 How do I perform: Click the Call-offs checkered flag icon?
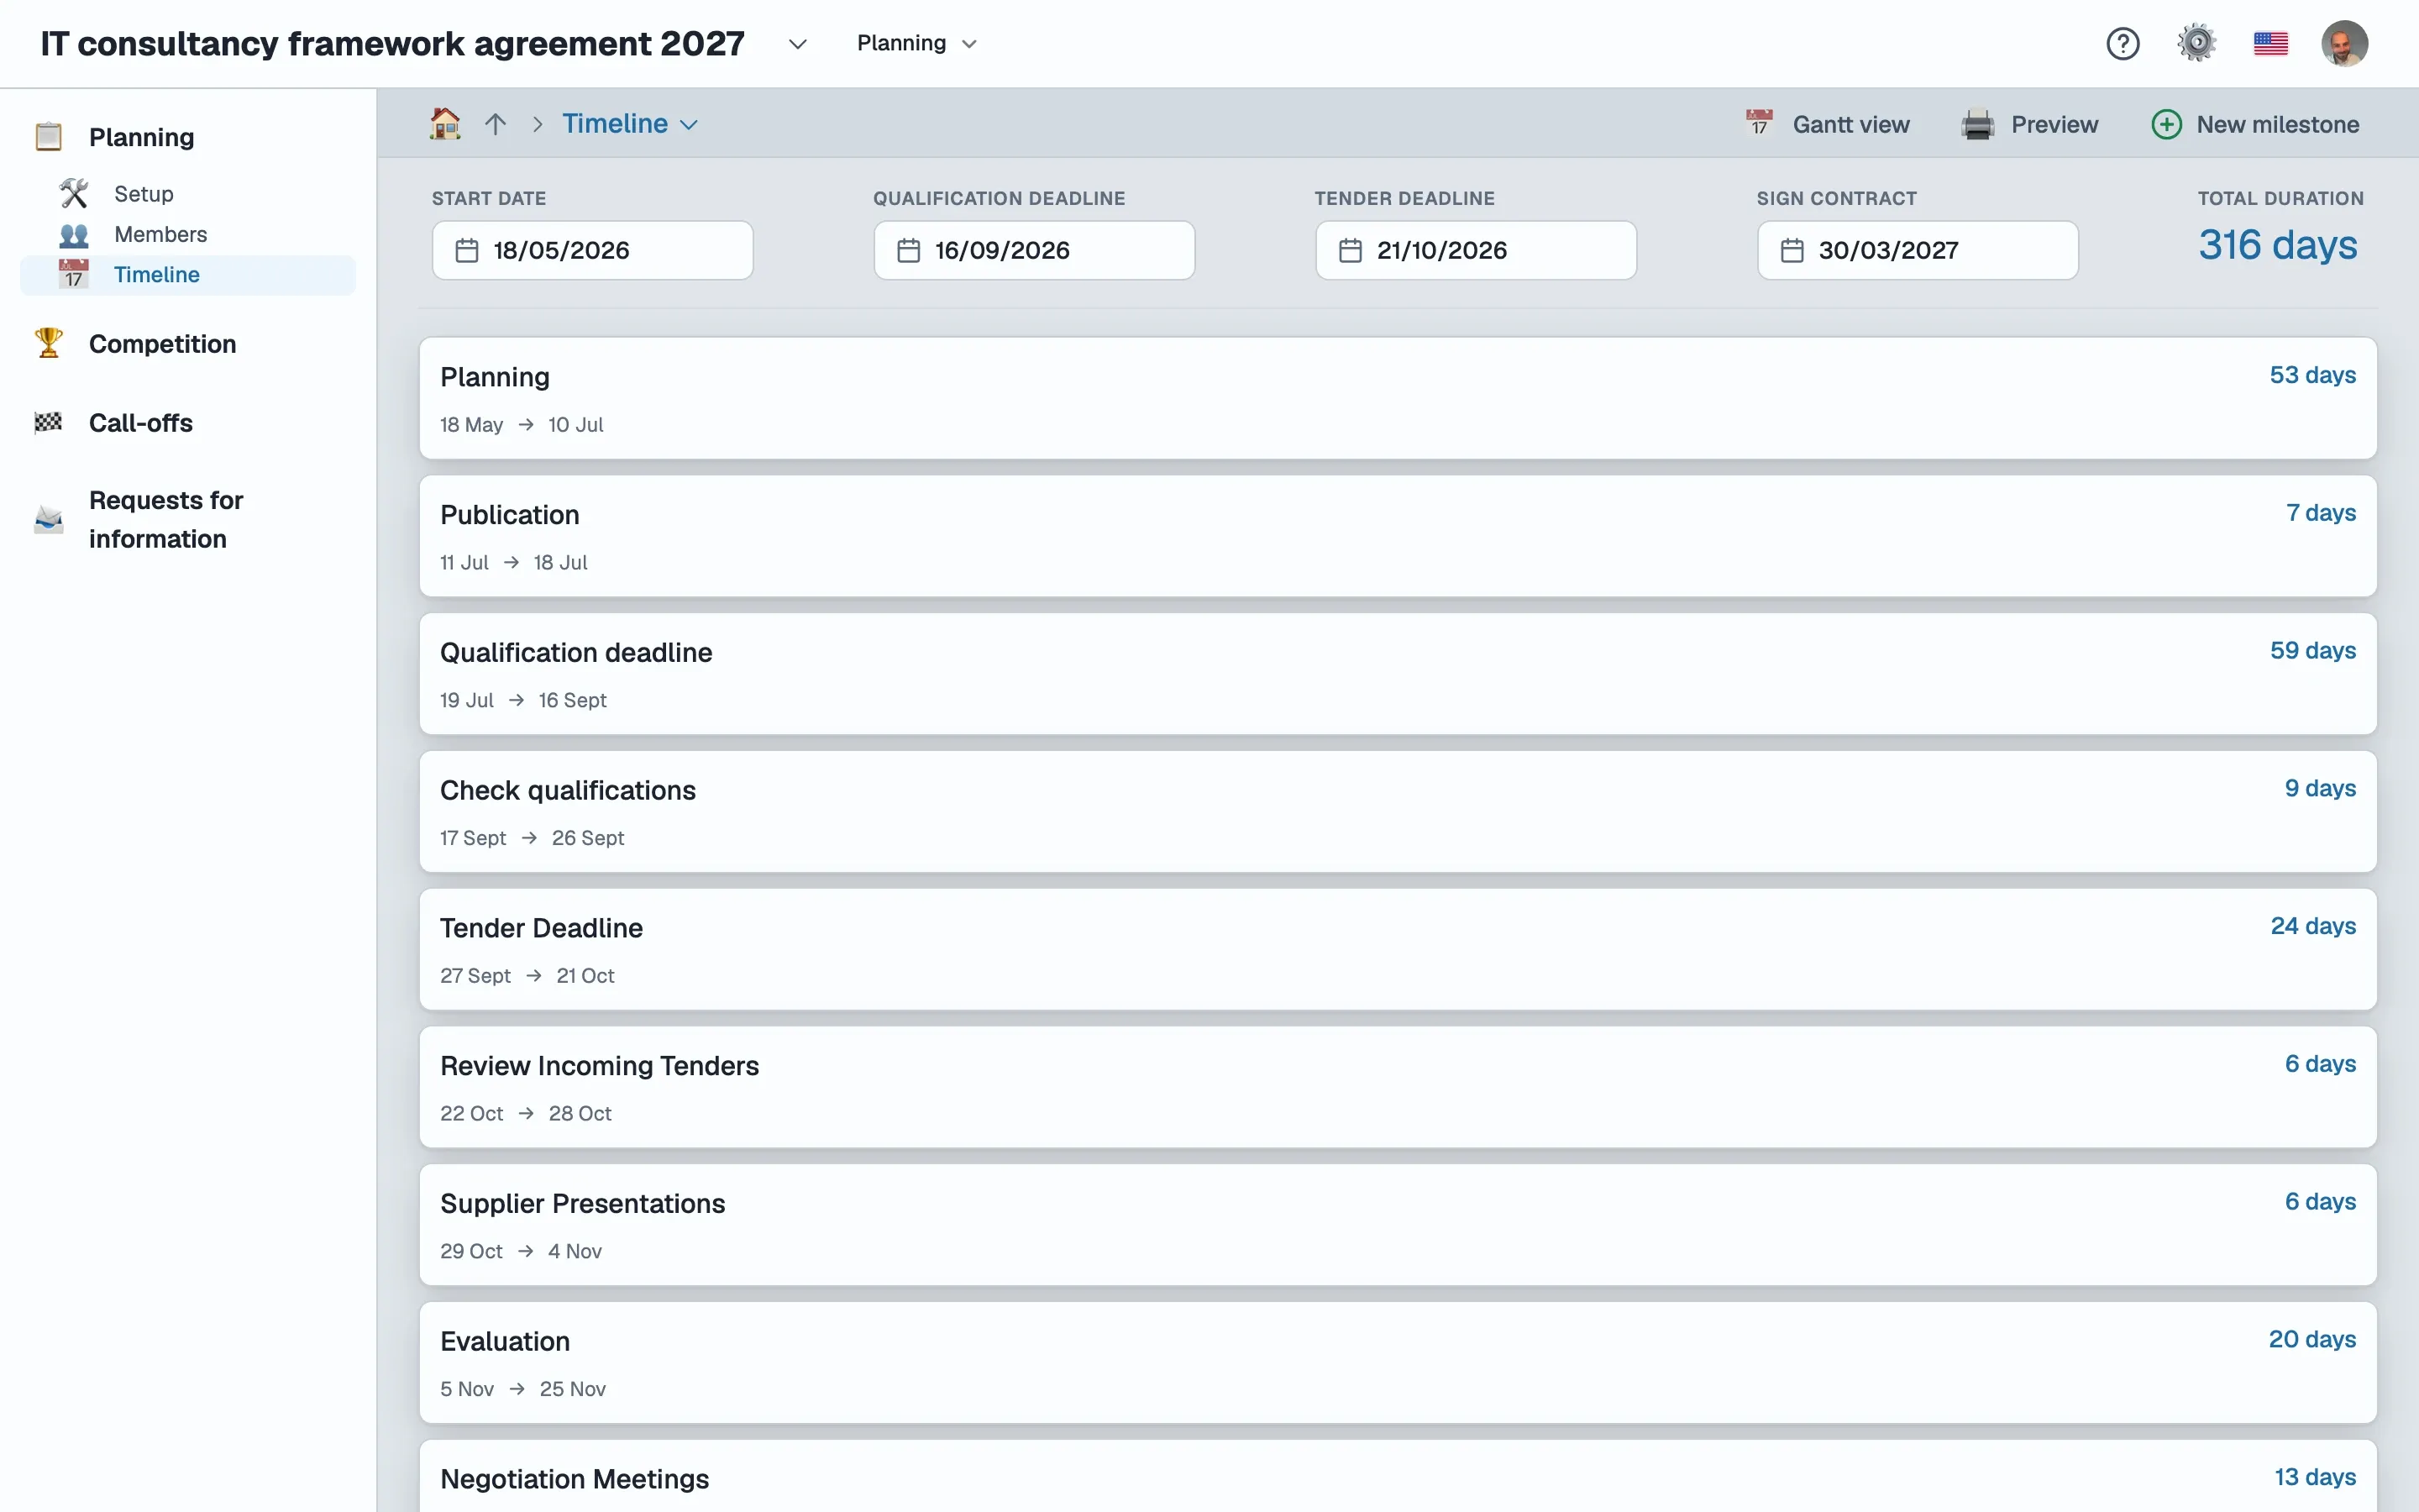tap(49, 422)
